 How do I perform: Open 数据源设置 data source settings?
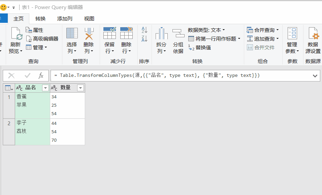[x=313, y=40]
